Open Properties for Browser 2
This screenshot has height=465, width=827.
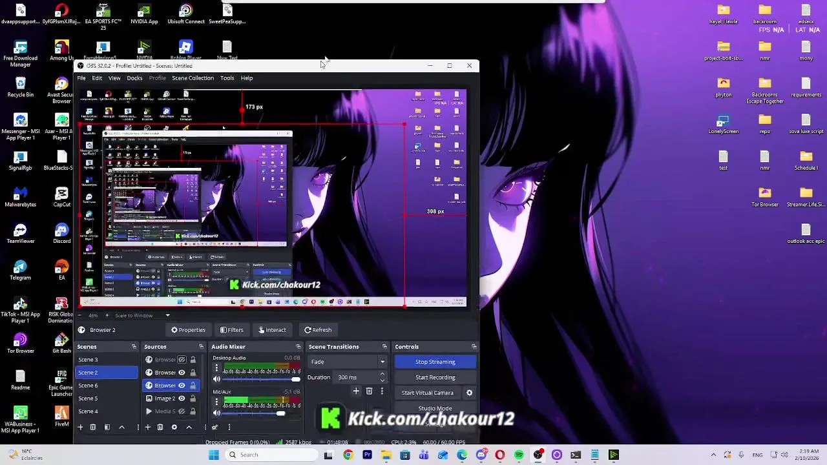[x=188, y=330]
